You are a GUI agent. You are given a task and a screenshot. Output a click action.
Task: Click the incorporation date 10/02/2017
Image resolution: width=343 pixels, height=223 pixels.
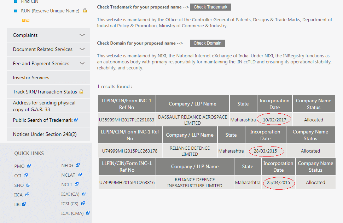pos(274,120)
